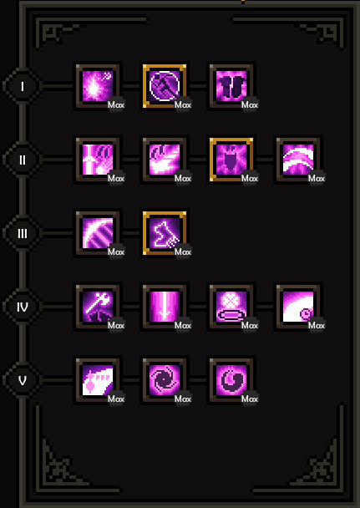This screenshot has height=508, width=360.
Task: Select the bell with X mark skill
Action: (x=231, y=307)
